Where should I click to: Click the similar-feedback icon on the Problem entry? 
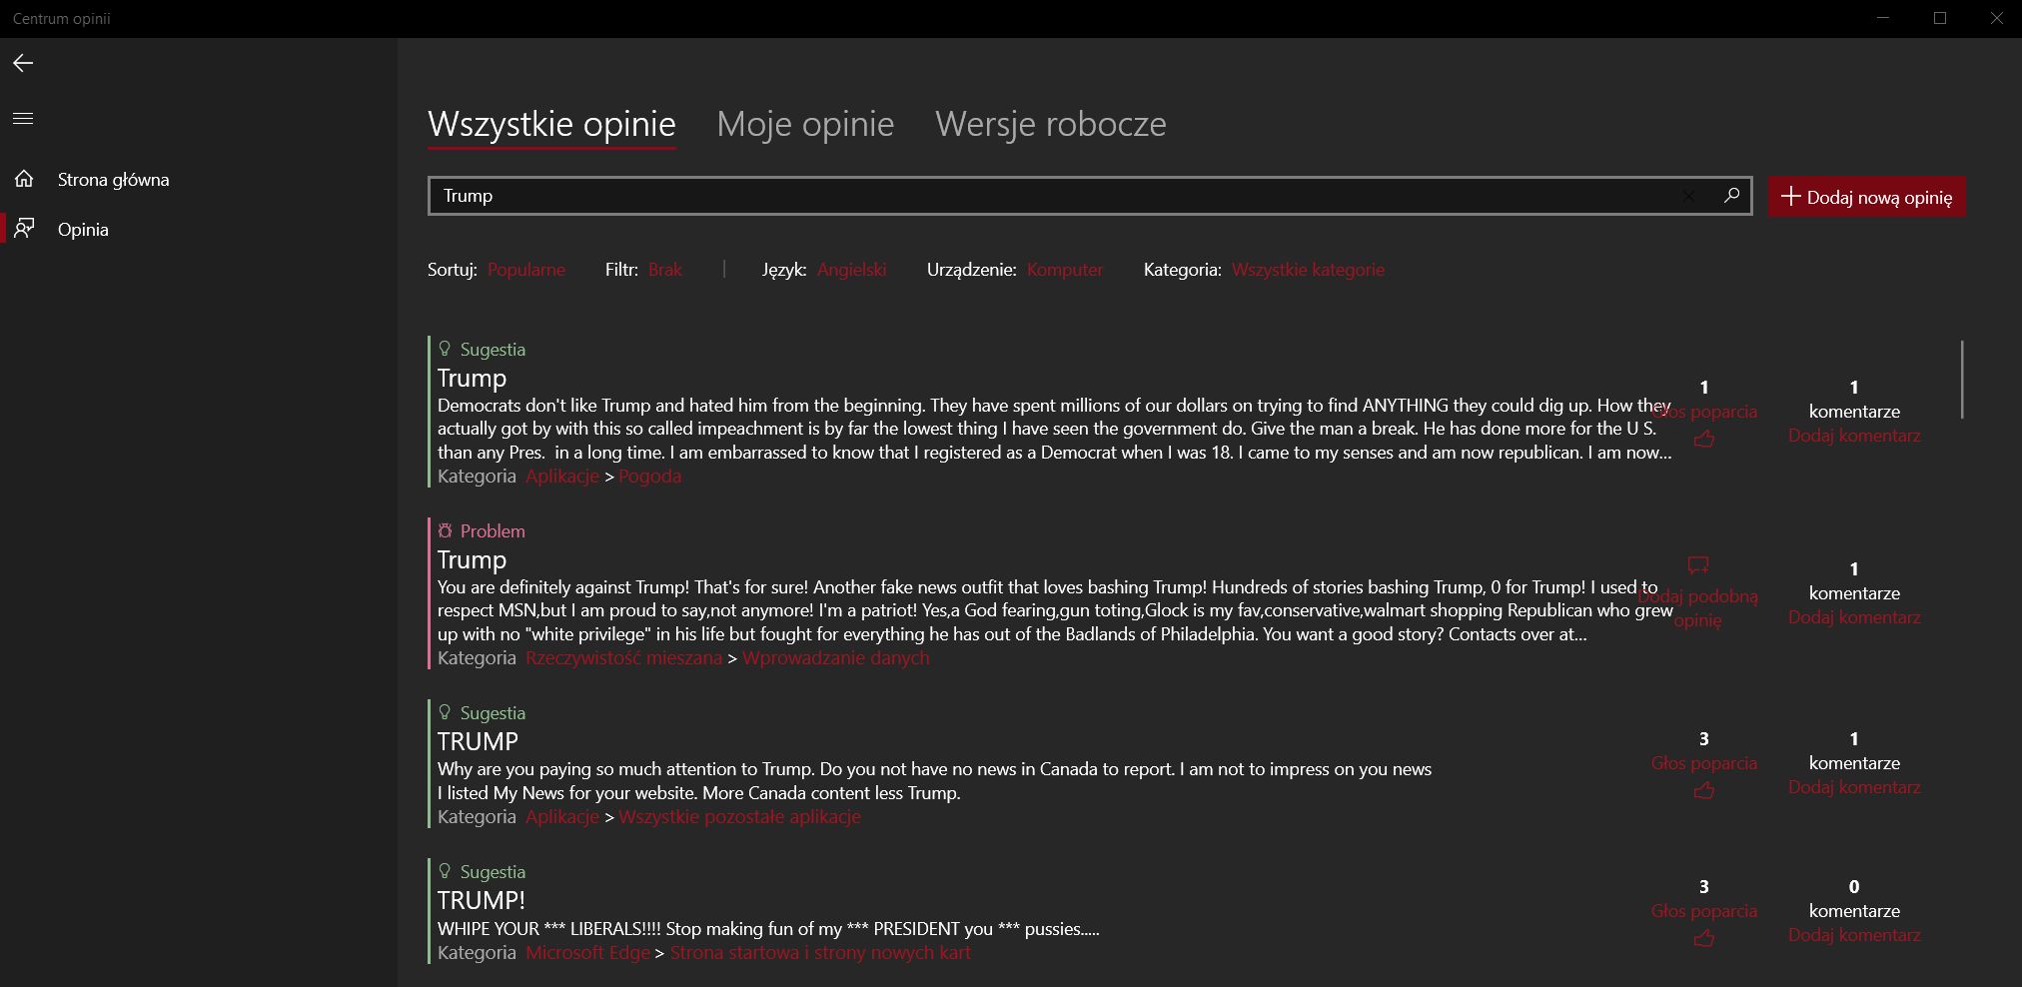(x=1697, y=565)
